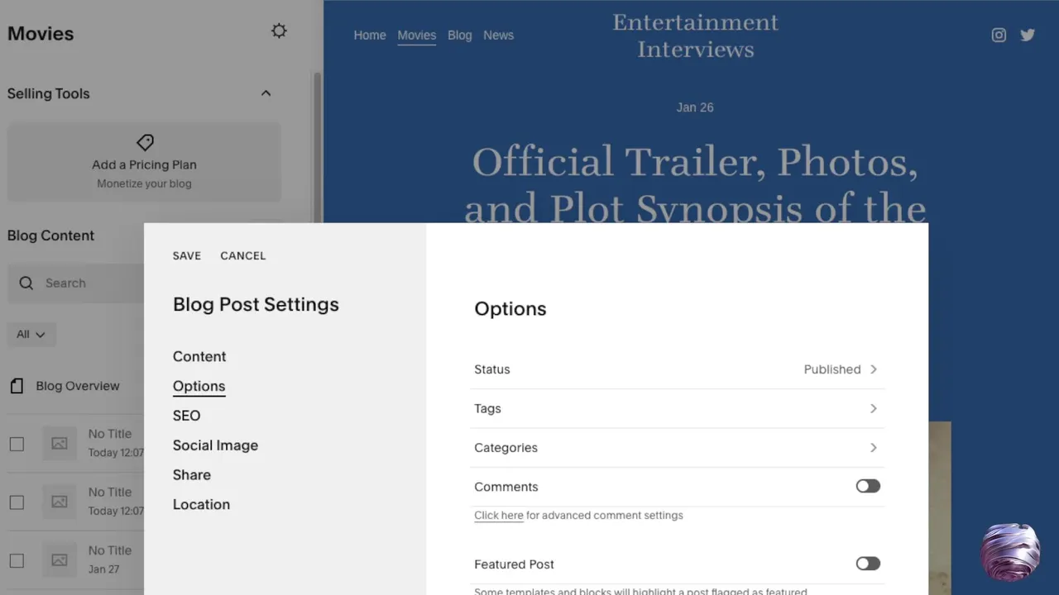Click the Blog Overview page icon
The image size is (1059, 595).
pyautogui.click(x=17, y=386)
